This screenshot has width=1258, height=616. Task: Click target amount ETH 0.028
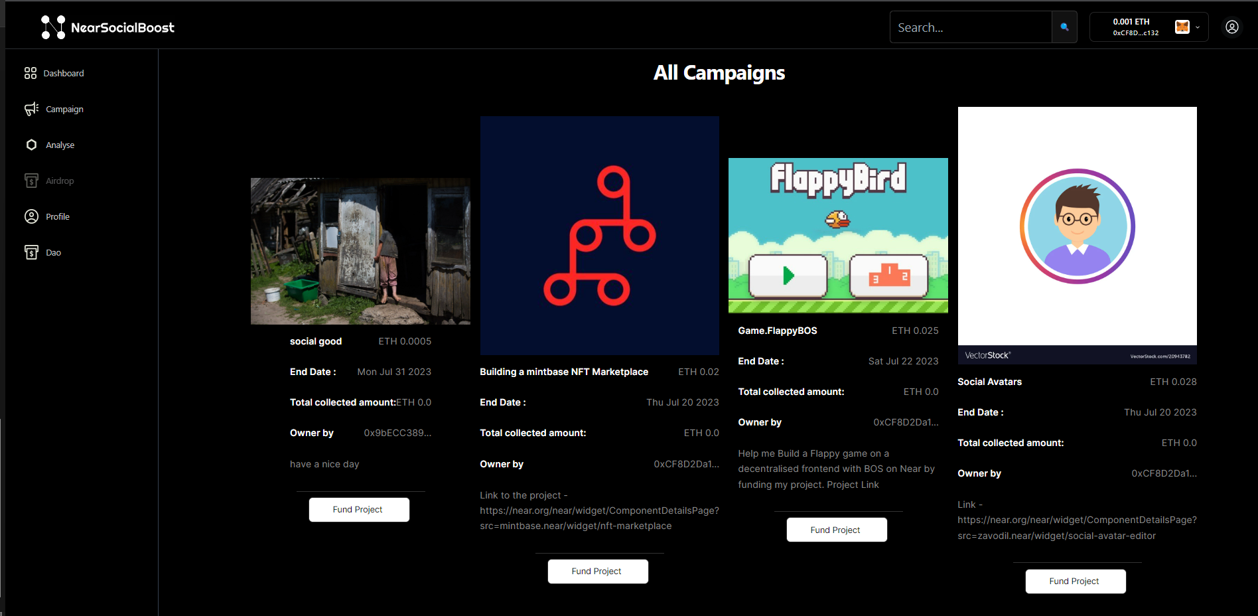point(1173,382)
